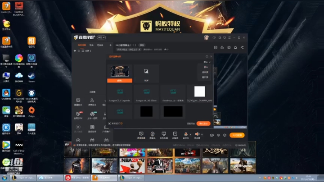324x182 pixels.
Task: Open speaker options arrow
Action: (x=202, y=134)
